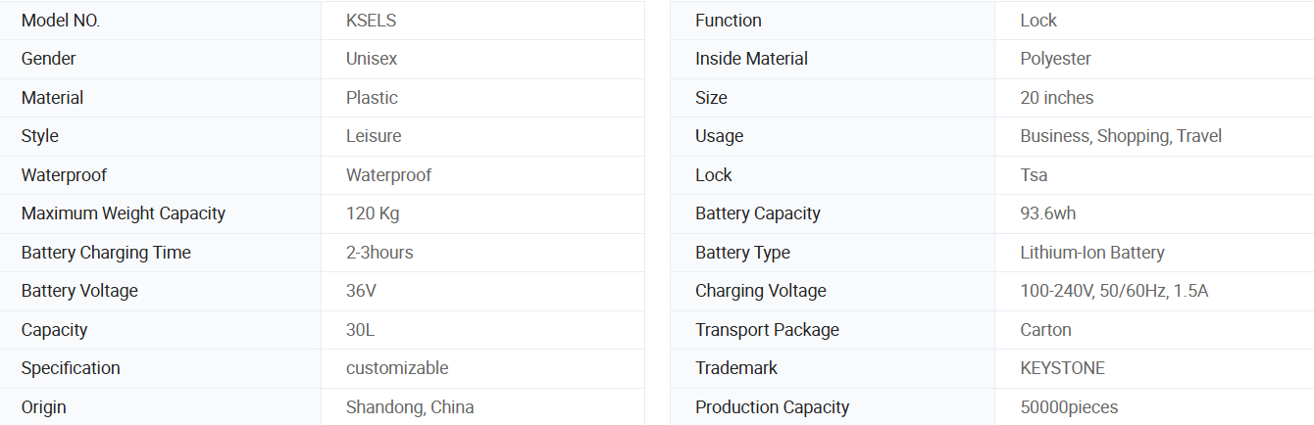1314x425 pixels.
Task: Select the 50000pieces production capacity value
Action: (1069, 407)
